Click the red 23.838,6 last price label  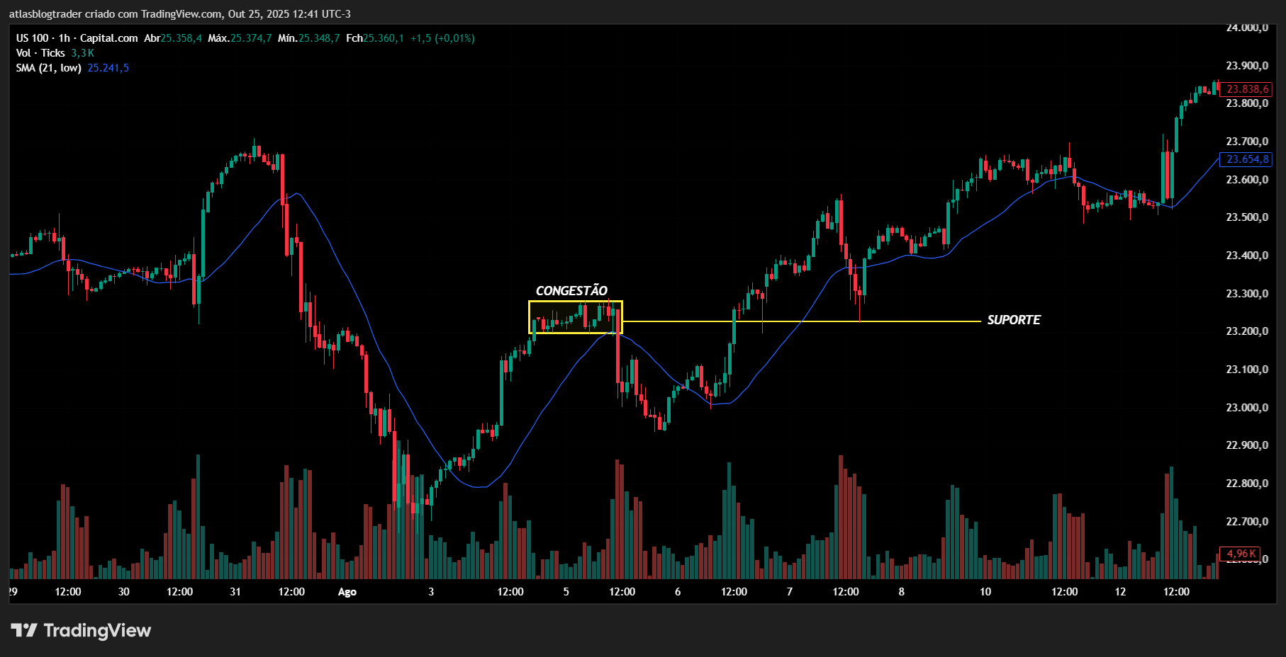tap(1246, 89)
